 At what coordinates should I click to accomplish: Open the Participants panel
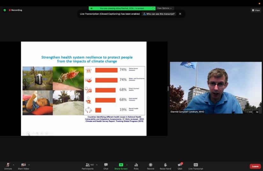click(88, 166)
